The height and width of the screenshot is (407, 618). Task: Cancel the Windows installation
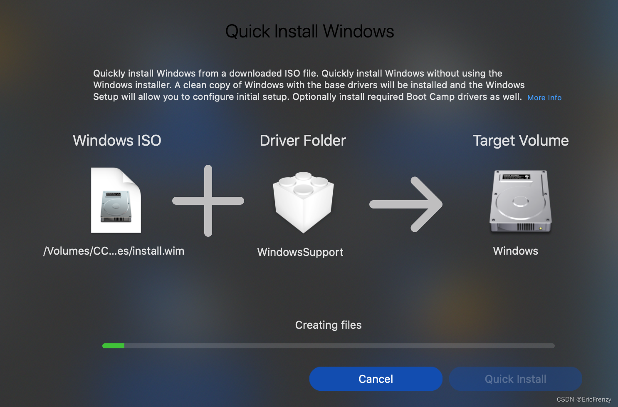[376, 379]
